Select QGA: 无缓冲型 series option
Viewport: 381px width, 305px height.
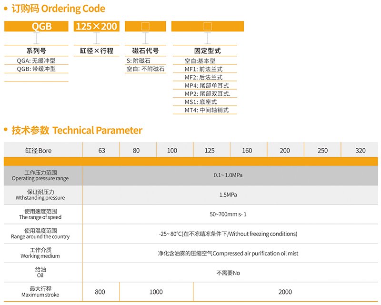pos(36,61)
